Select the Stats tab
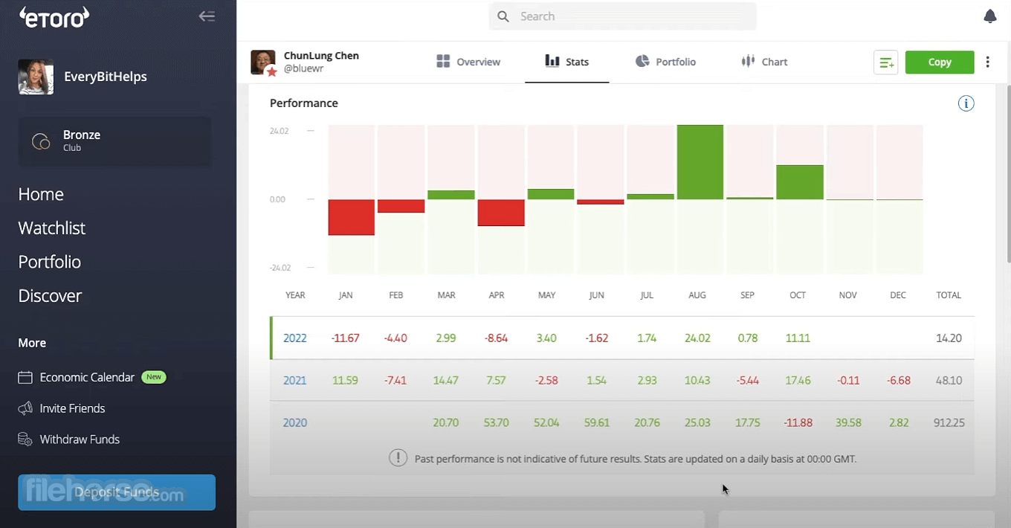 (566, 62)
